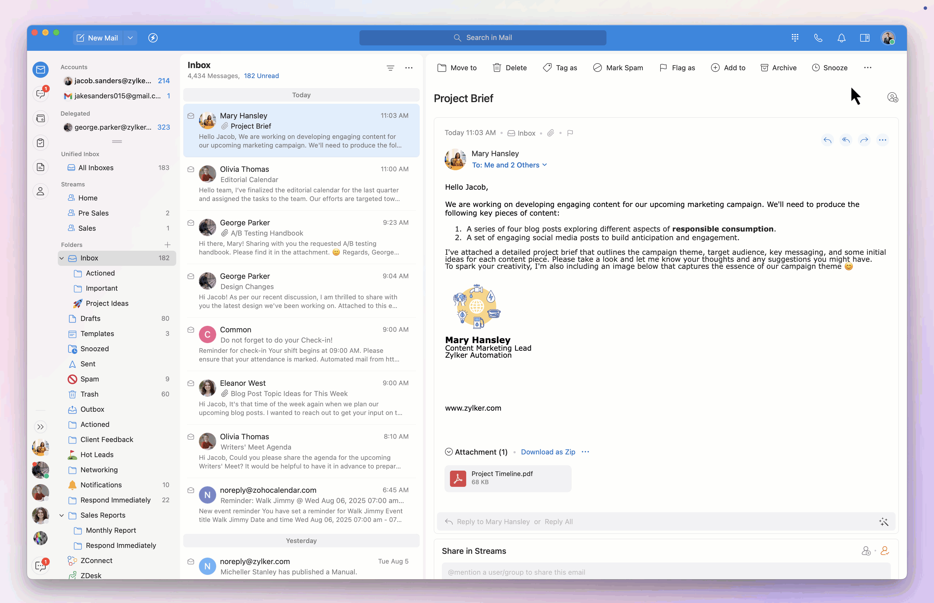Toggle read status of Mary Hansley email
934x603 pixels.
pos(191,116)
